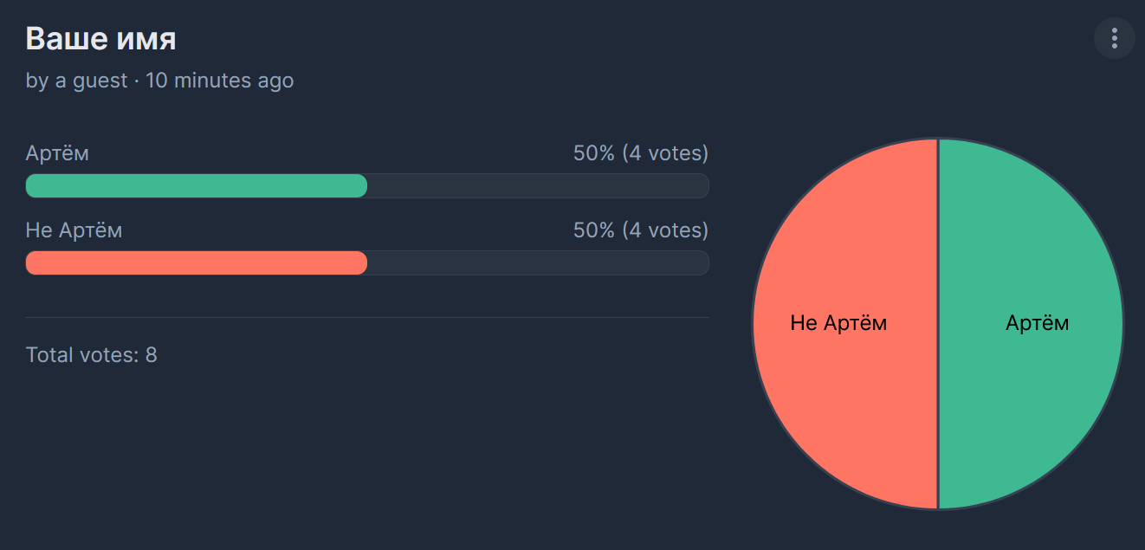Click the Не Артём label inside pie chart
The height and width of the screenshot is (550, 1145).
(x=838, y=323)
